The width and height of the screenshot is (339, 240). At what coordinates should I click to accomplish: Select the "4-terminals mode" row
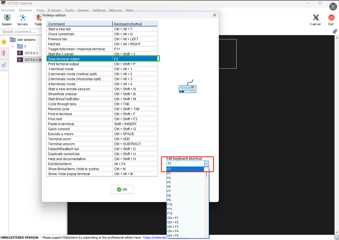click(x=102, y=84)
